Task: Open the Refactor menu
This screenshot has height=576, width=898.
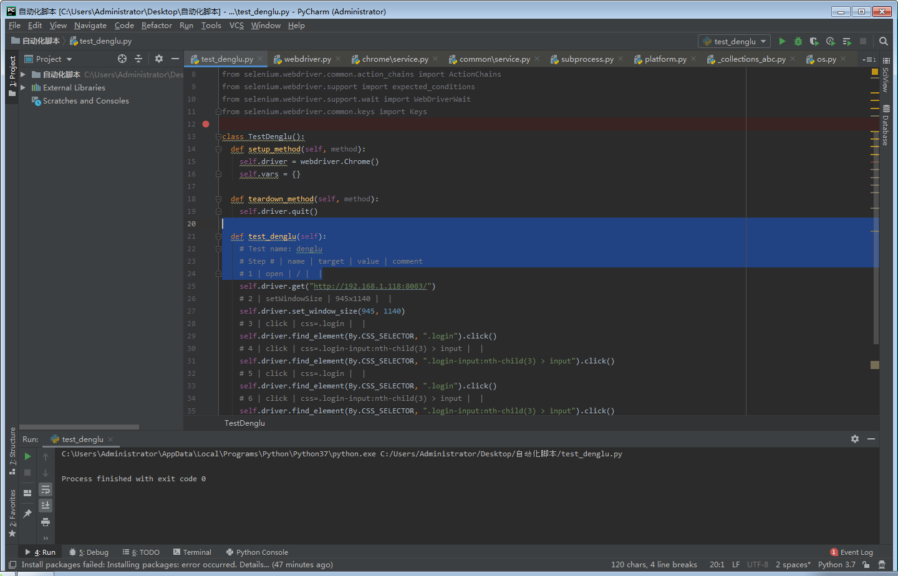Action: [157, 26]
